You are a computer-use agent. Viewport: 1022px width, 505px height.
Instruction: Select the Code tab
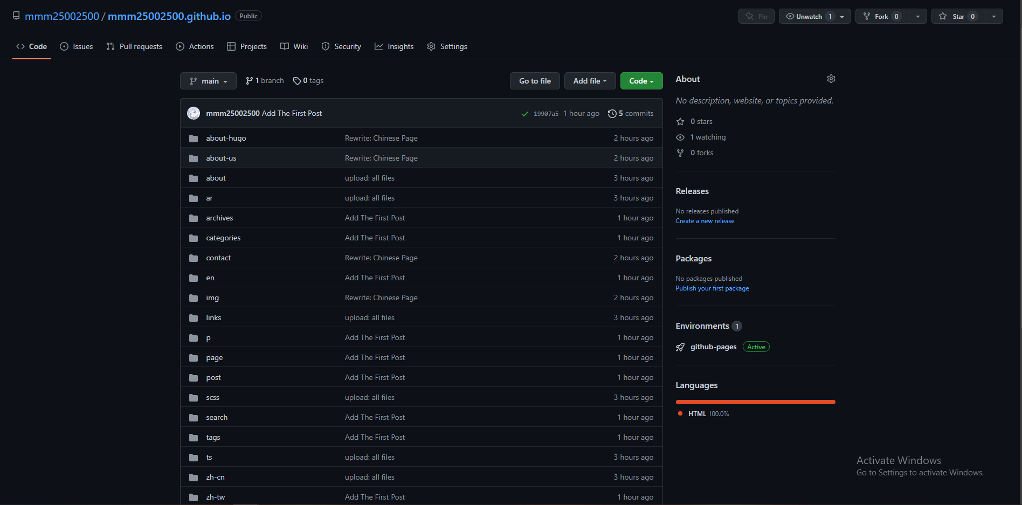pos(31,46)
